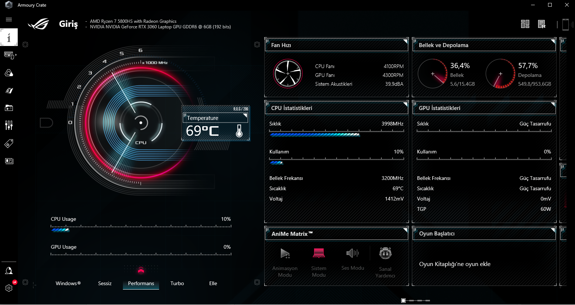Select the Performans mode tab

pyautogui.click(x=141, y=283)
